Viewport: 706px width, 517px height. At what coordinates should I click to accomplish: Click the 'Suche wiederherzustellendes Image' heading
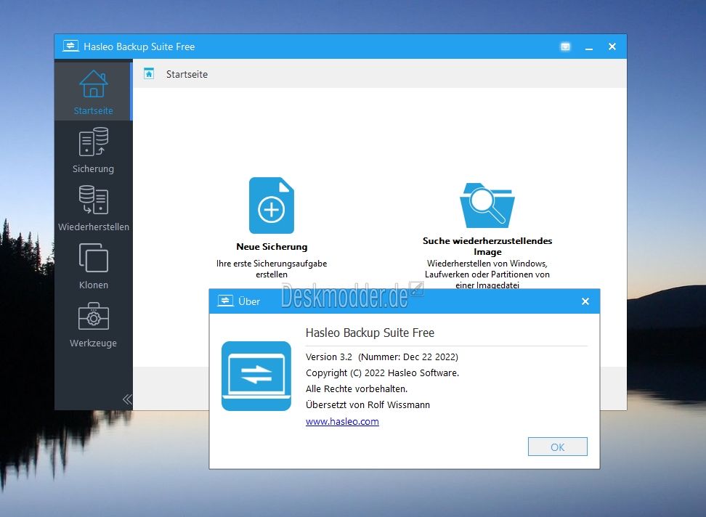click(487, 246)
